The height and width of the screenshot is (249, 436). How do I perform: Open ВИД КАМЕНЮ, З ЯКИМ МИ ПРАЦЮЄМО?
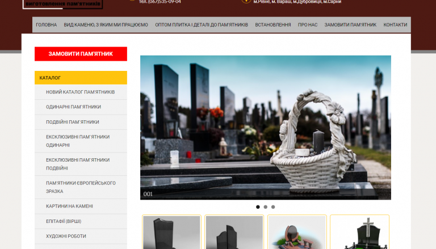pos(106,25)
